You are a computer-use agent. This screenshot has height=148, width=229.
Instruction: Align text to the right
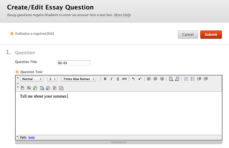pyautogui.click(x=162, y=79)
